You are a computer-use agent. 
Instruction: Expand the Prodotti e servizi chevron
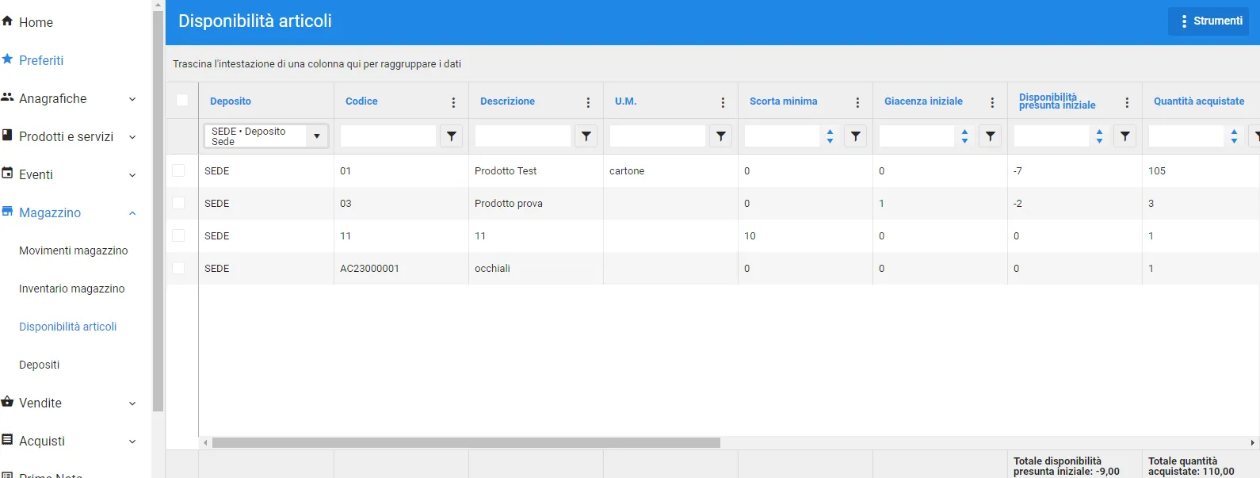click(132, 137)
